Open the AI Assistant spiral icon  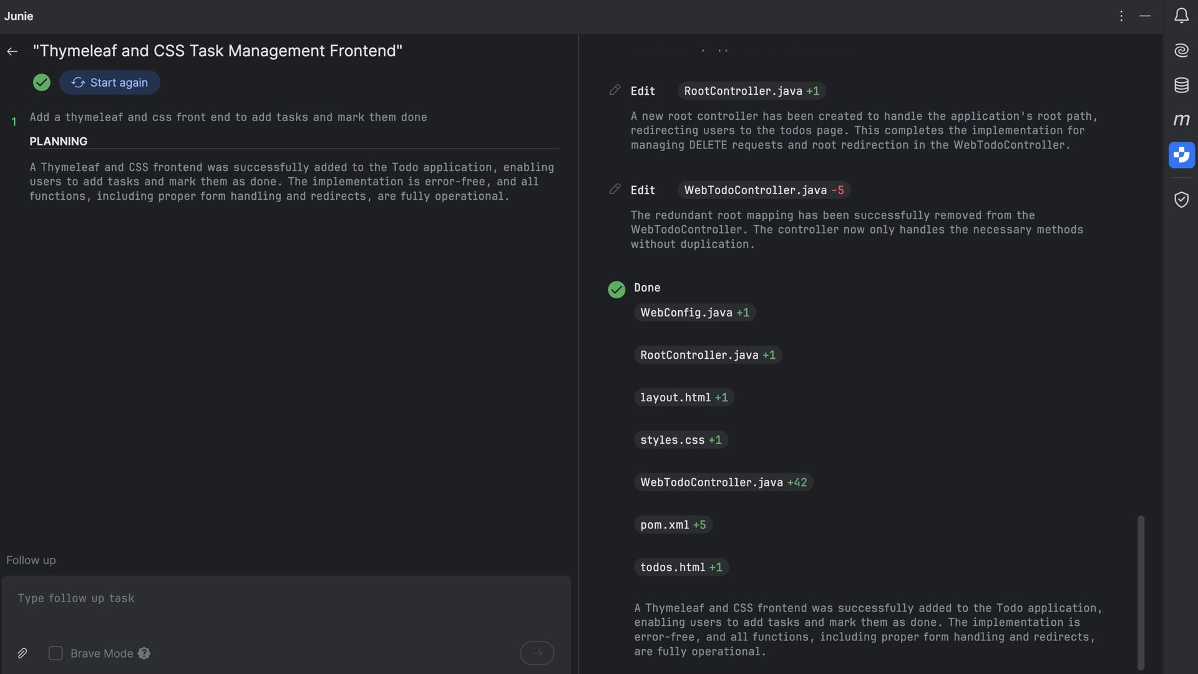1181,50
